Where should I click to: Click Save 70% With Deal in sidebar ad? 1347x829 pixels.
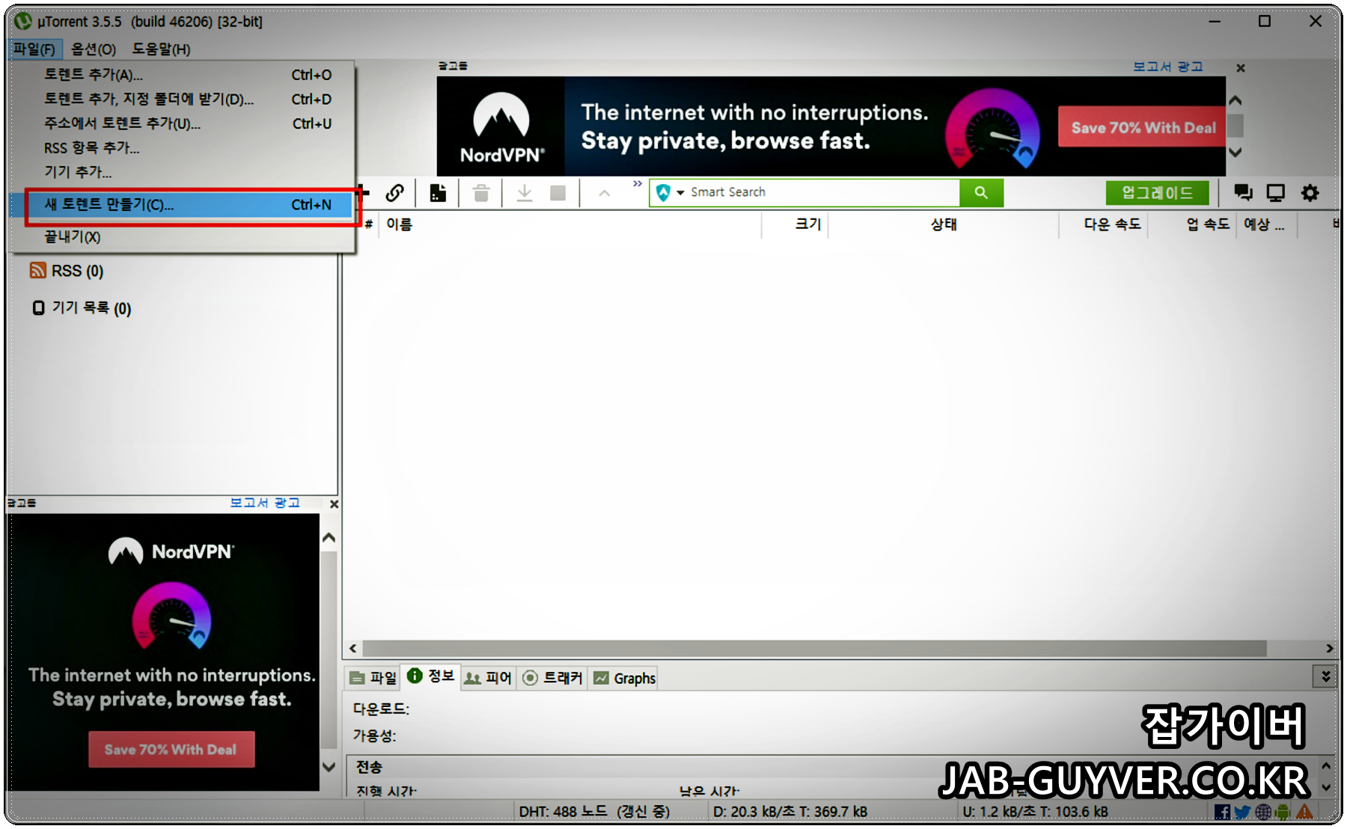171,749
